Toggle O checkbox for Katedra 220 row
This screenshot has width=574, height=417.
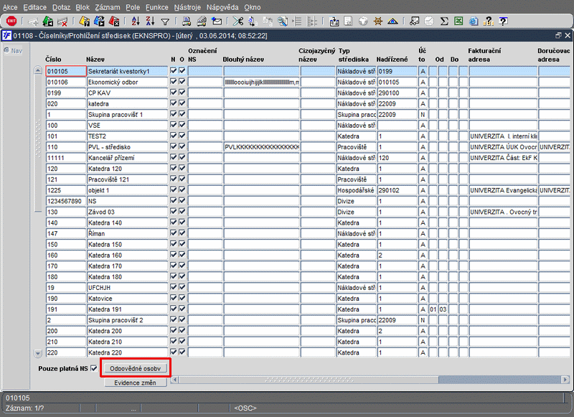coord(182,352)
